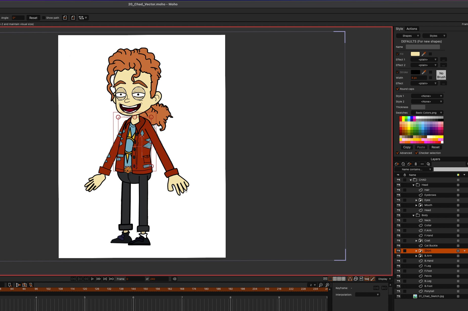Click the layer comps stacked-pages icon
Image resolution: width=468 pixels, height=311 pixels.
(x=428, y=164)
